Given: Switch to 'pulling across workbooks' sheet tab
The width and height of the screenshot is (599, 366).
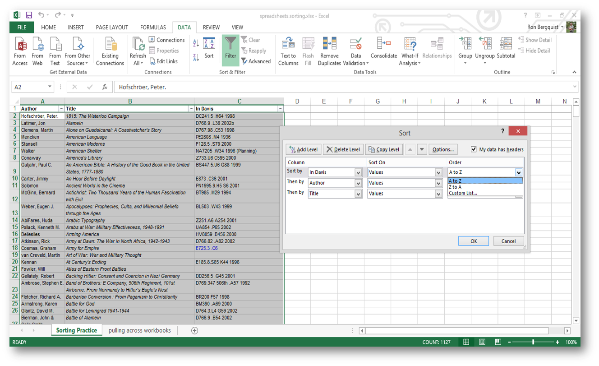Looking at the screenshot, I should click(139, 330).
